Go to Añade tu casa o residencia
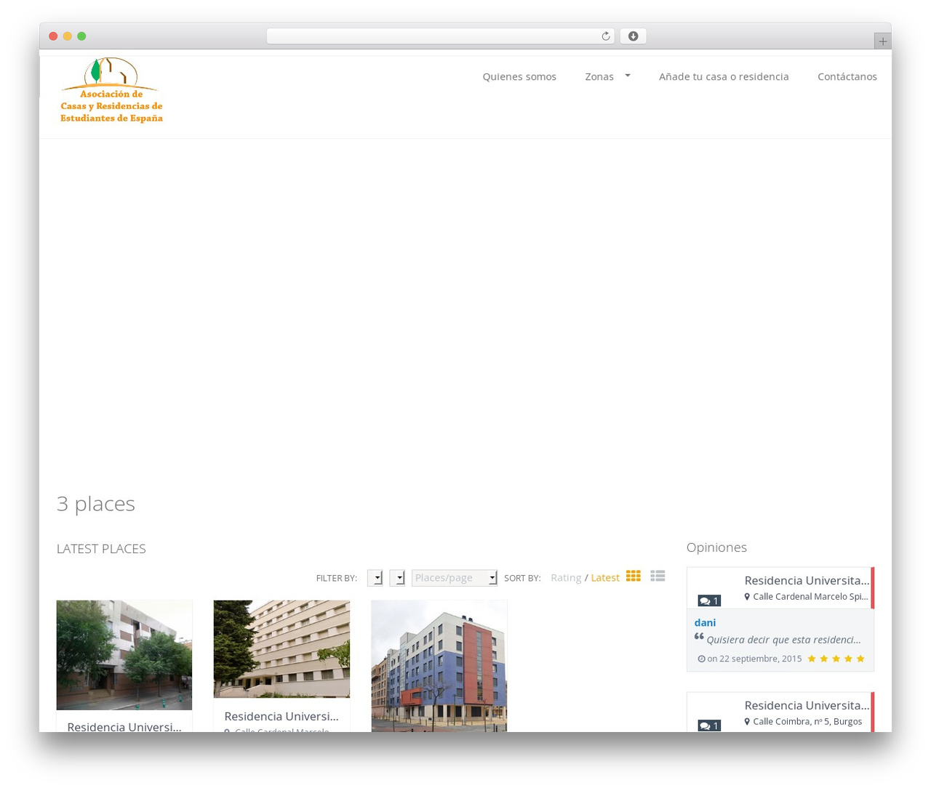This screenshot has height=788, width=931. [724, 76]
